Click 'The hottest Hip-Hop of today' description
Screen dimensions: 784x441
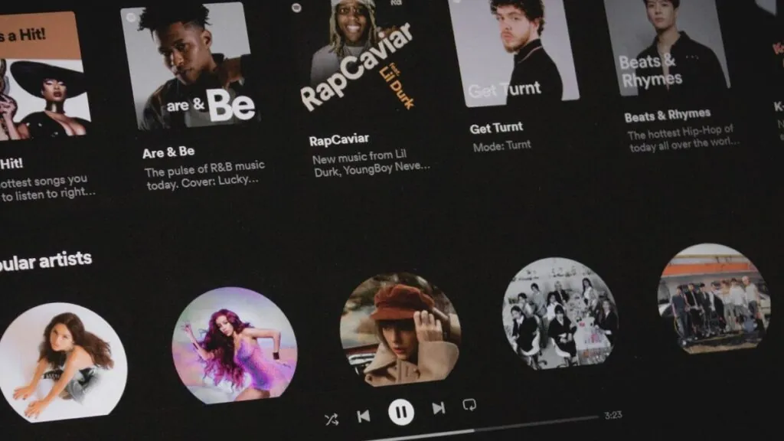[x=684, y=137]
